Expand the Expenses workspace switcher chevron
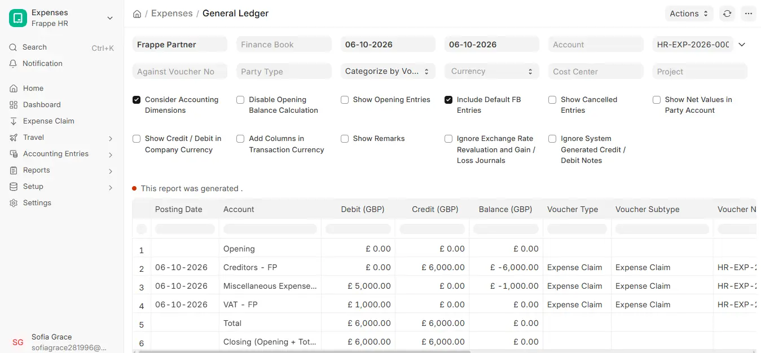Image resolution: width=761 pixels, height=353 pixels. pos(110,18)
